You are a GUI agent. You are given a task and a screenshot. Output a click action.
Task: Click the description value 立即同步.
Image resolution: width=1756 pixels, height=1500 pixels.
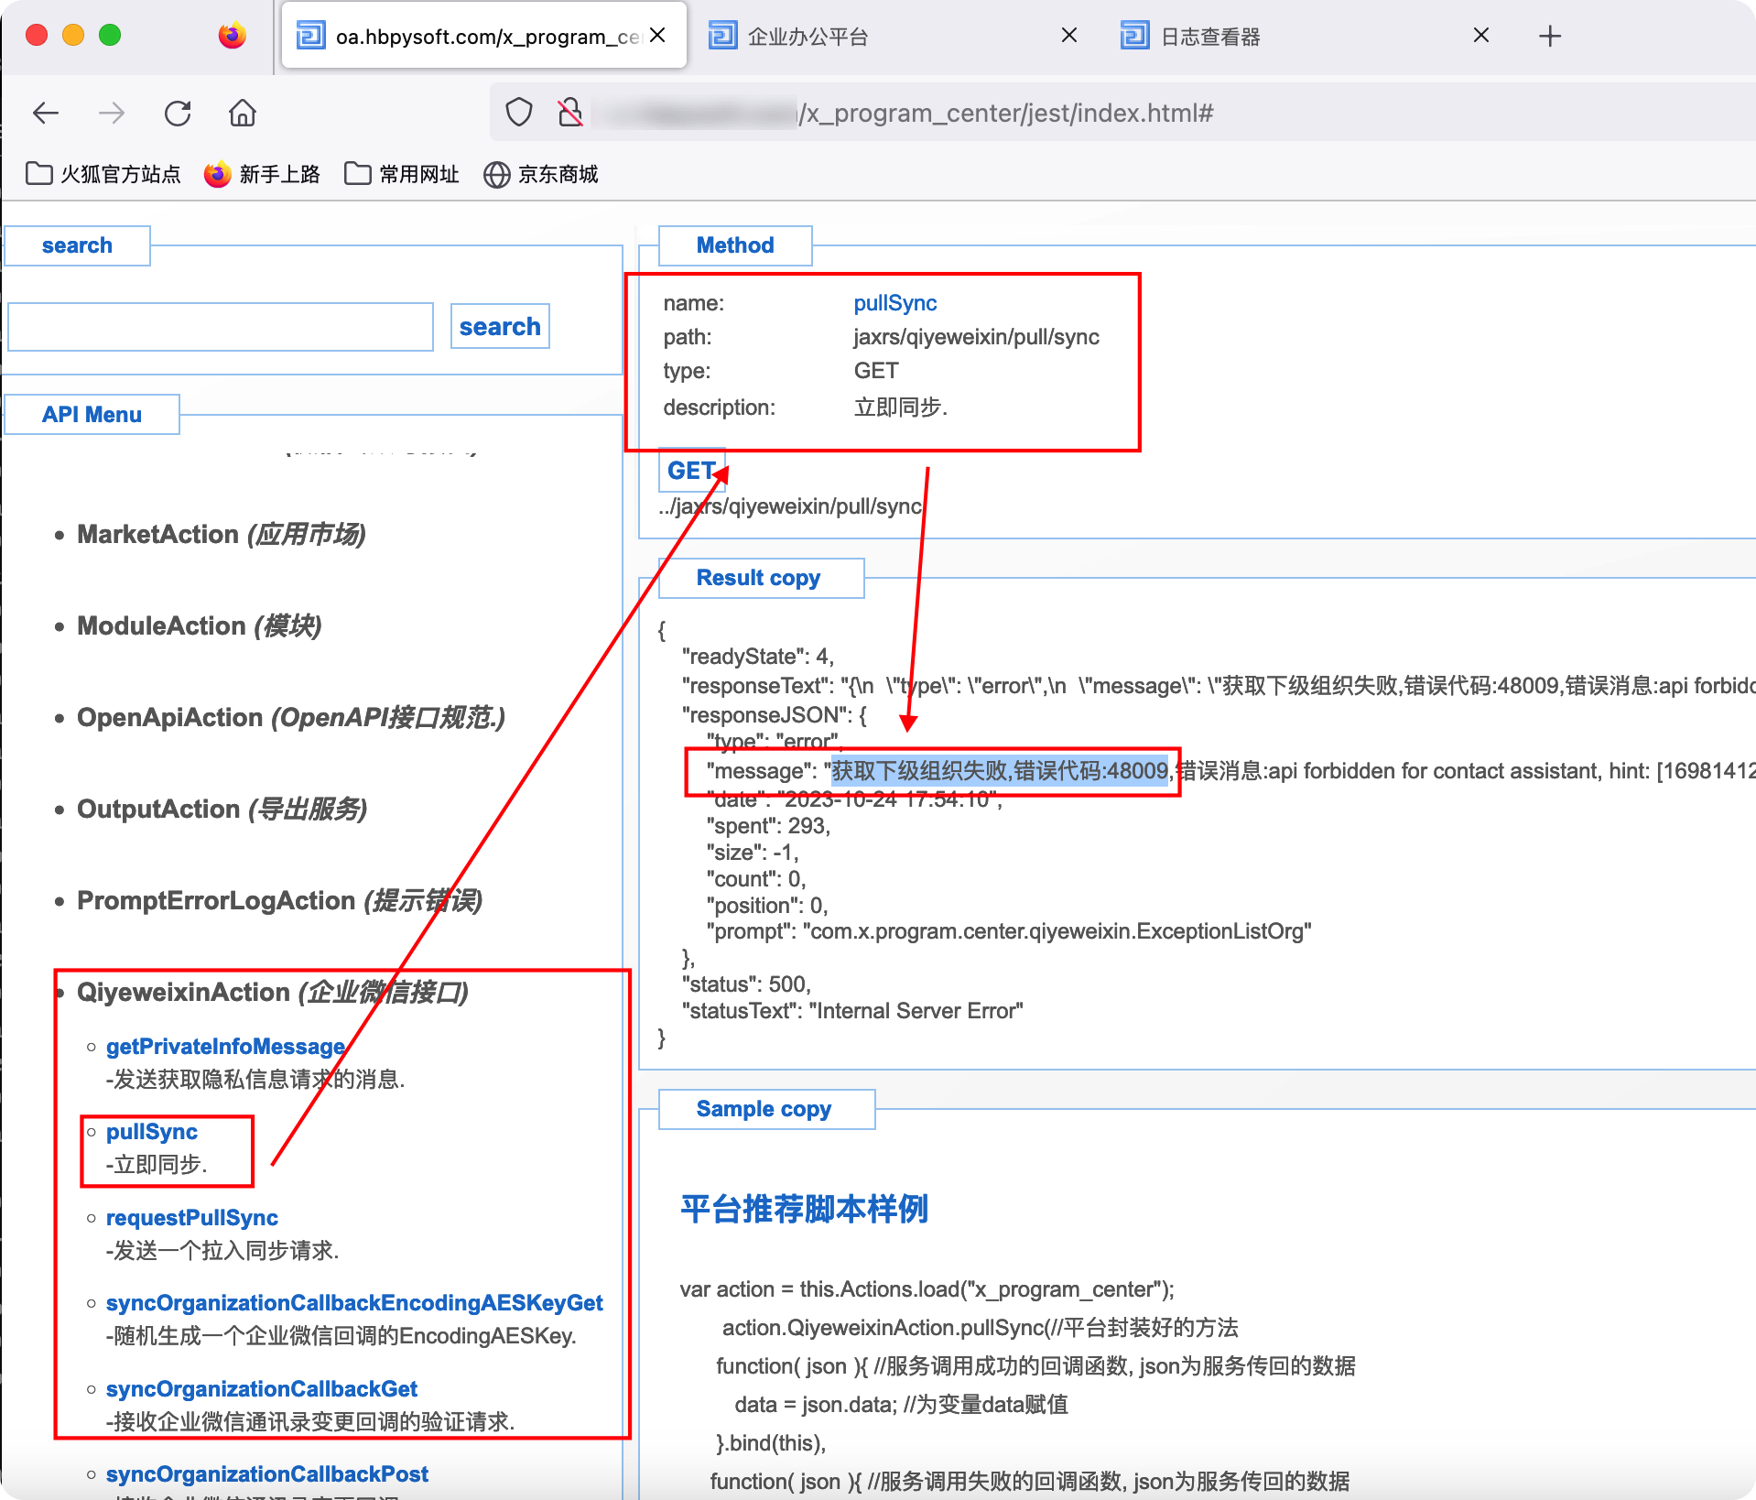901,407
